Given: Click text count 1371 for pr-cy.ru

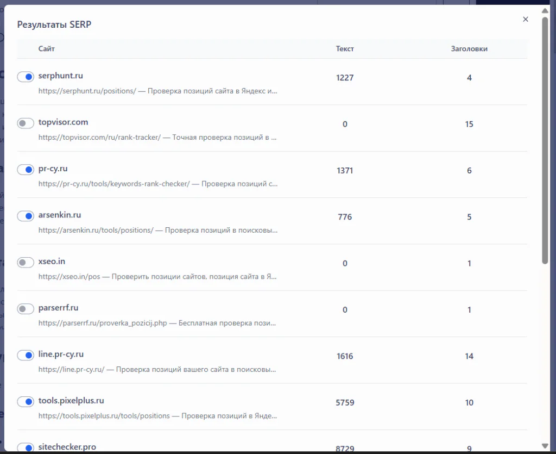Looking at the screenshot, I should (345, 171).
